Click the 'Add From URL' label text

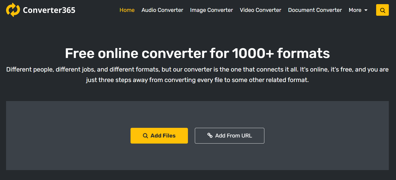[x=233, y=136]
